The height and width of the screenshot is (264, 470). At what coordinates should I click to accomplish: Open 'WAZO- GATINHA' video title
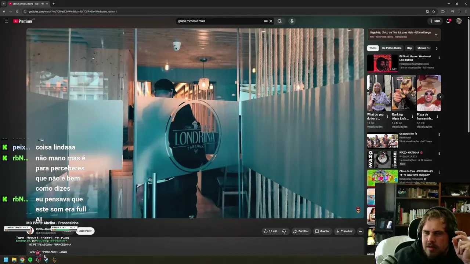click(411, 153)
